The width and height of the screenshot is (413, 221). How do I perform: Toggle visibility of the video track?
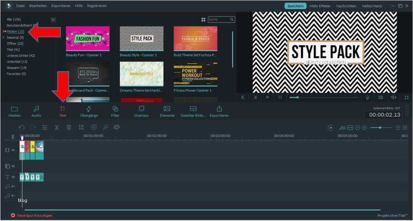[13, 150]
